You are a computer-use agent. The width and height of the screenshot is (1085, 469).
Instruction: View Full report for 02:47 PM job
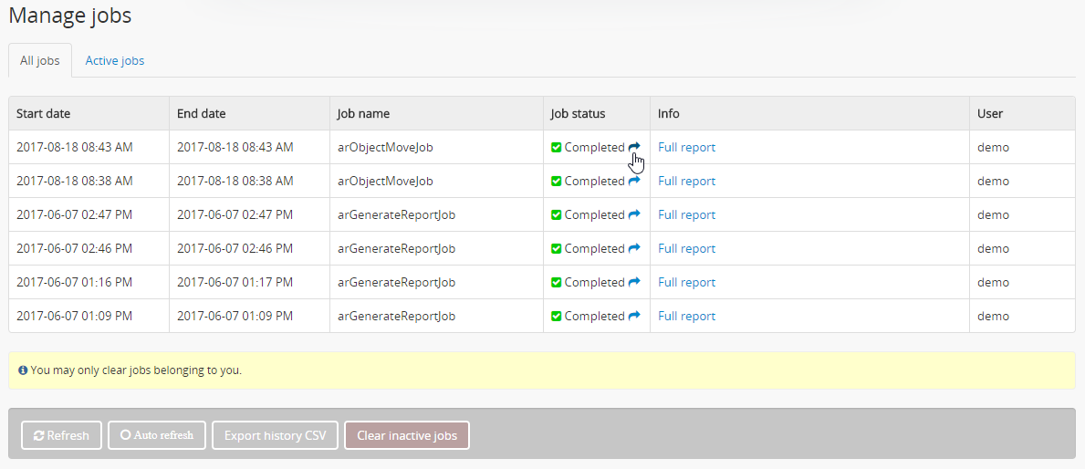point(686,214)
